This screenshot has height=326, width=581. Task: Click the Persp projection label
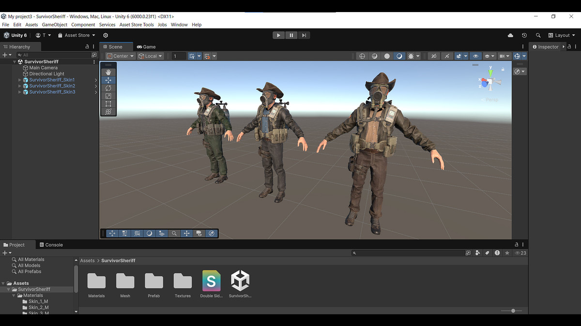pyautogui.click(x=491, y=99)
